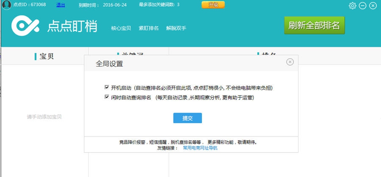This screenshot has height=177, width=381.
Task: Click 请手动添加宝贝 placeholder text
Action: (44, 117)
